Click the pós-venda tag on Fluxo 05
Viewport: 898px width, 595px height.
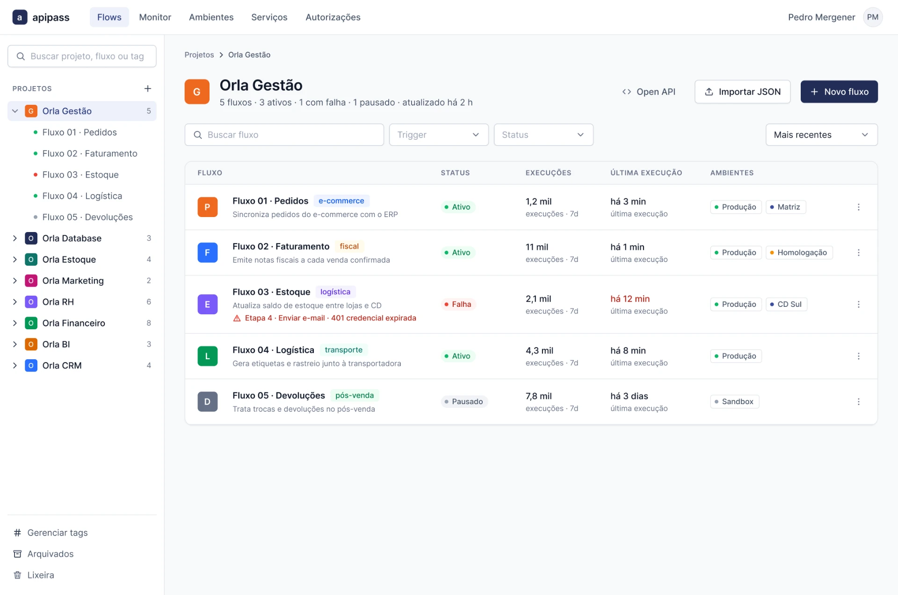pyautogui.click(x=355, y=395)
